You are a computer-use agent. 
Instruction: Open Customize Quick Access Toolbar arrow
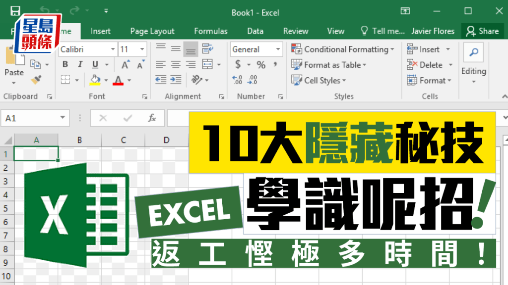106,11
